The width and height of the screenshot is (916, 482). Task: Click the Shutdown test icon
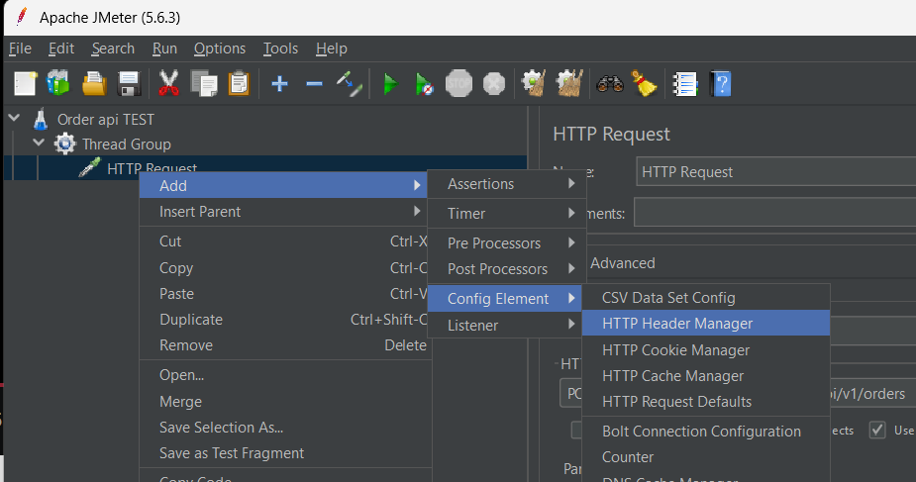pyautogui.click(x=494, y=84)
